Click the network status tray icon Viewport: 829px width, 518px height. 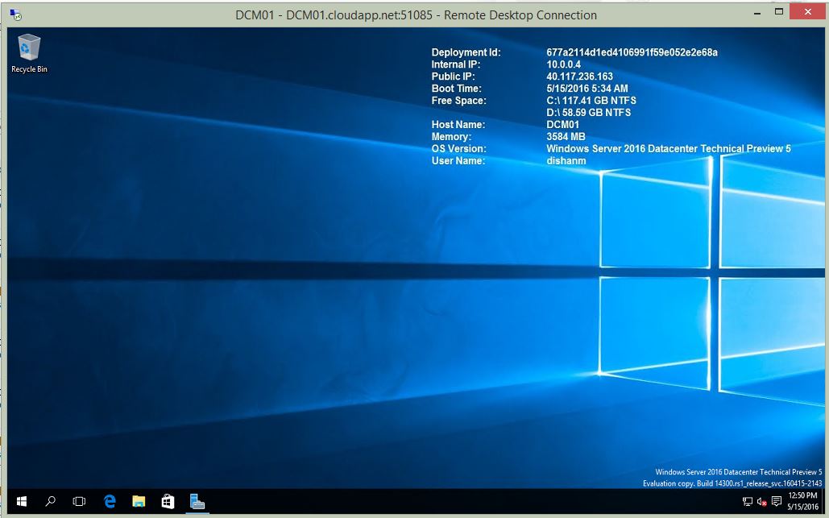click(748, 502)
